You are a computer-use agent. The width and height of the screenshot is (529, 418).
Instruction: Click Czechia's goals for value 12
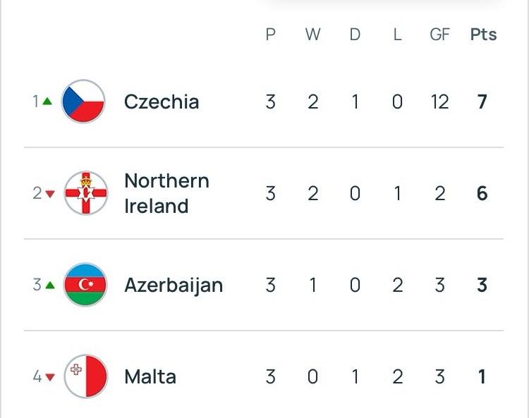tap(439, 102)
